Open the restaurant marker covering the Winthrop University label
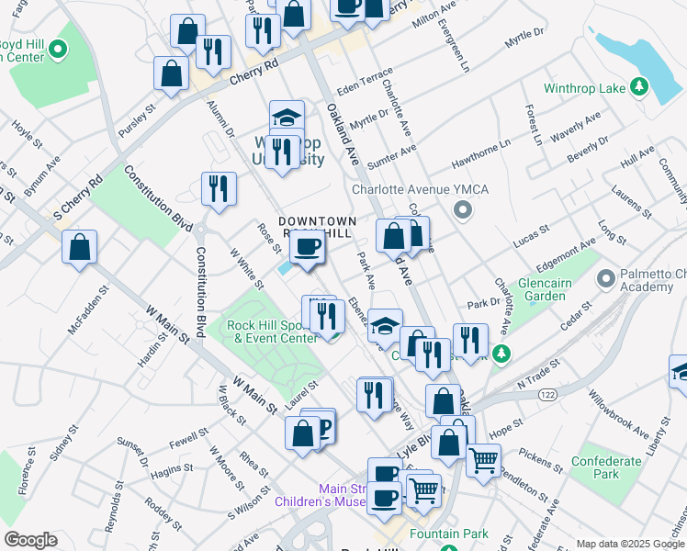 [282, 153]
